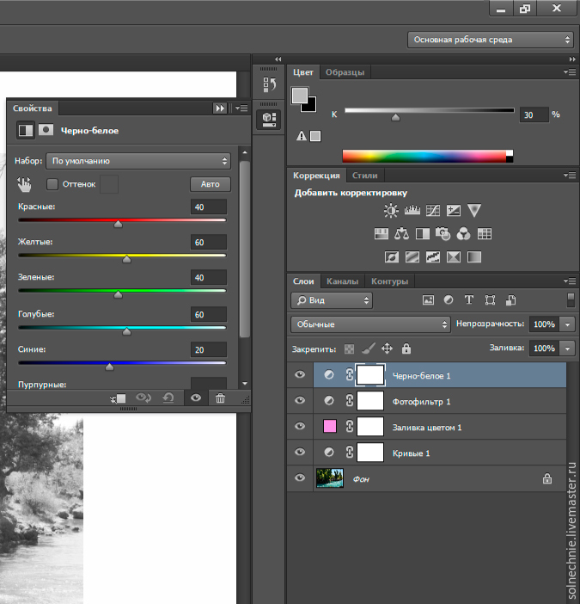Hide the Фотофильтр 1 layer
The image size is (580, 604).
[x=300, y=400]
